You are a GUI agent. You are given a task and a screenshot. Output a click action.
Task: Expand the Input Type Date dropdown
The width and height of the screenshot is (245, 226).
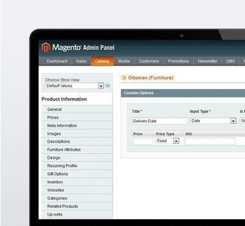(x=213, y=121)
